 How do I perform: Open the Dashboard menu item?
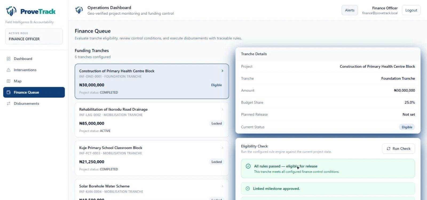pyautogui.click(x=34, y=59)
